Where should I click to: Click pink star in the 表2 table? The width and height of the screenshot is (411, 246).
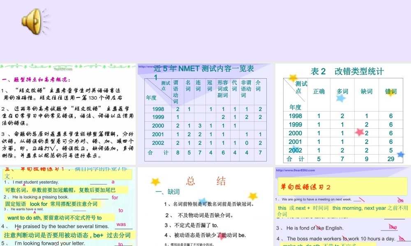(360, 132)
